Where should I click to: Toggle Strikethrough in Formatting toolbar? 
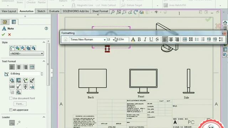coord(157,39)
